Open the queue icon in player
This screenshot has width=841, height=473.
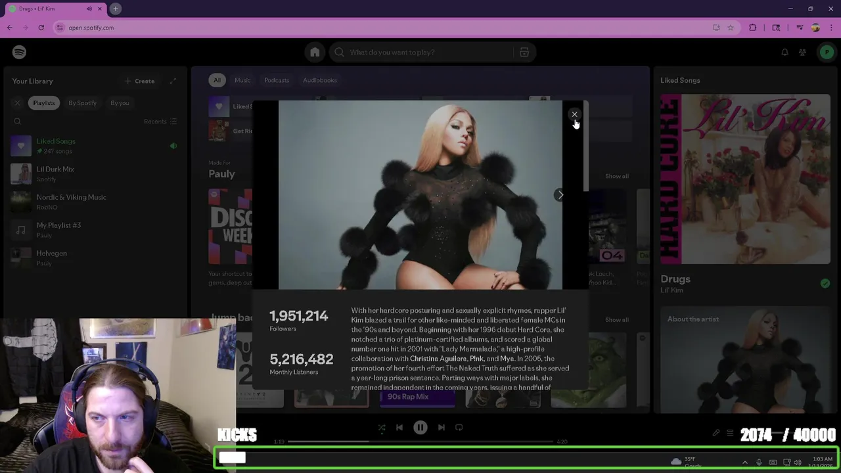tap(730, 433)
